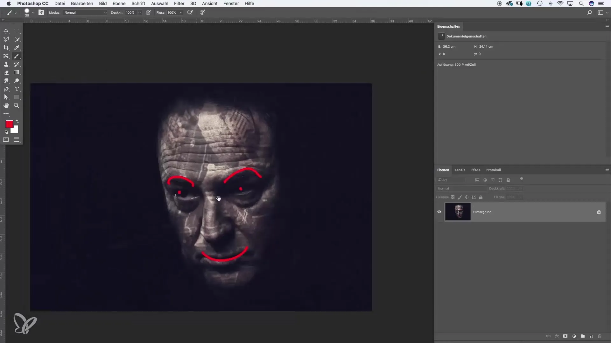This screenshot has width=611, height=343.
Task: Open the Filter menu
Action: point(179,3)
